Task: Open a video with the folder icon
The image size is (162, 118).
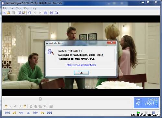Action: coord(8,13)
